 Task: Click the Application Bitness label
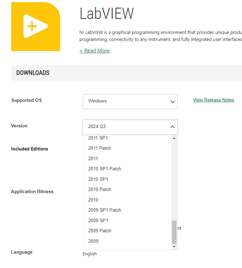pyautogui.click(x=32, y=192)
